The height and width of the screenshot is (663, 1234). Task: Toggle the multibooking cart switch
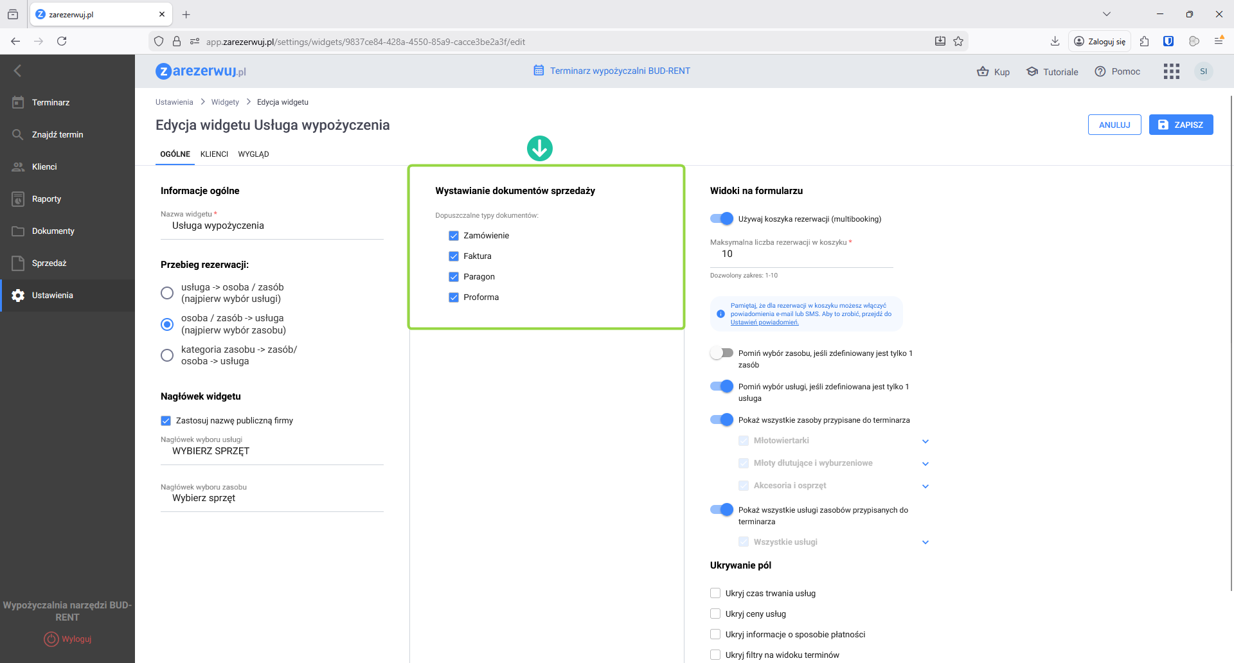(722, 219)
